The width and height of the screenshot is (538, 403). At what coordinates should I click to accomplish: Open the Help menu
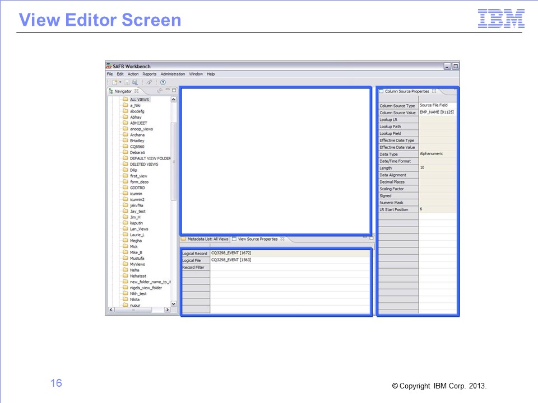coord(211,74)
